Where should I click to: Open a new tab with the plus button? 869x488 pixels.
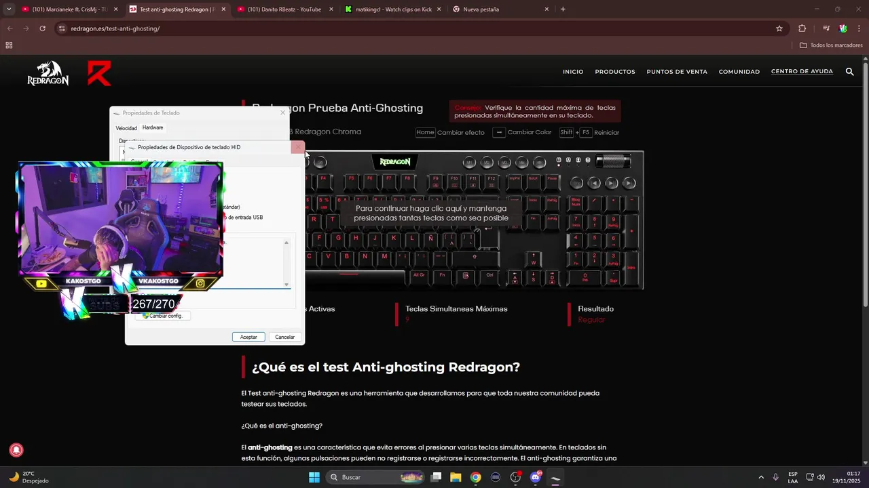coord(563,9)
